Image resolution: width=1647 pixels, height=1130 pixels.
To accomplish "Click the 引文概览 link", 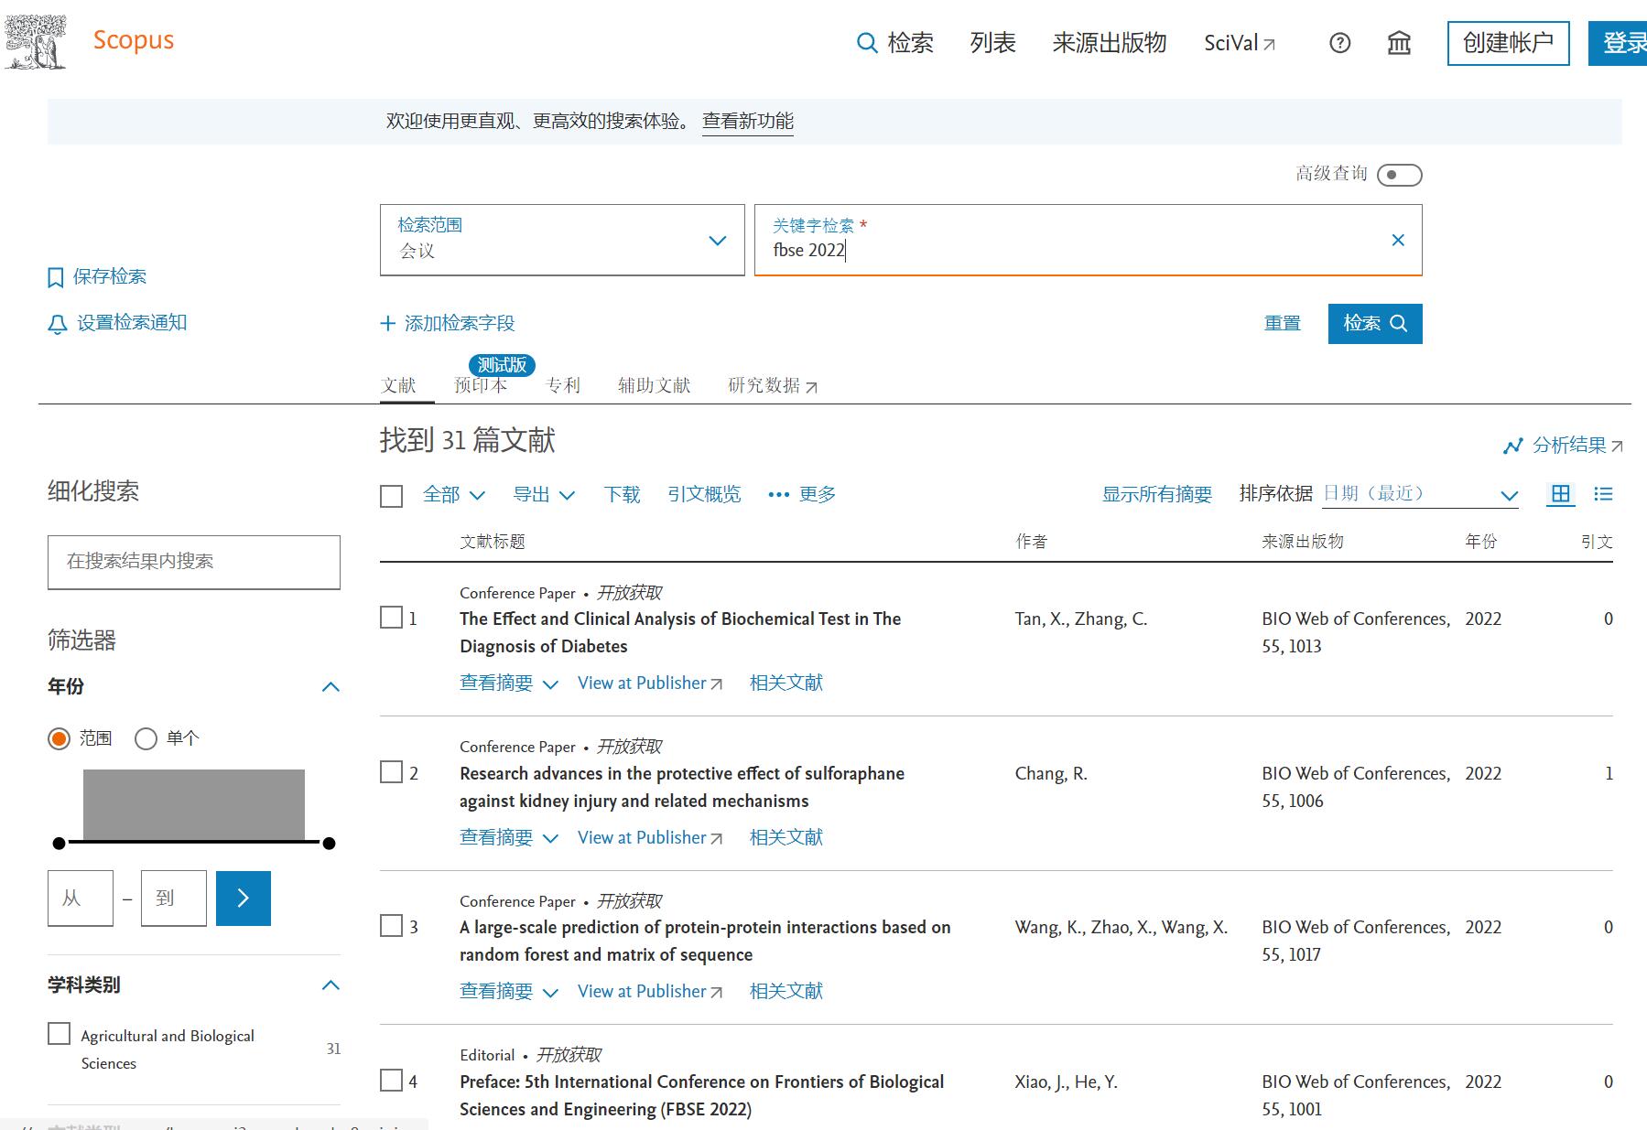I will click(704, 495).
